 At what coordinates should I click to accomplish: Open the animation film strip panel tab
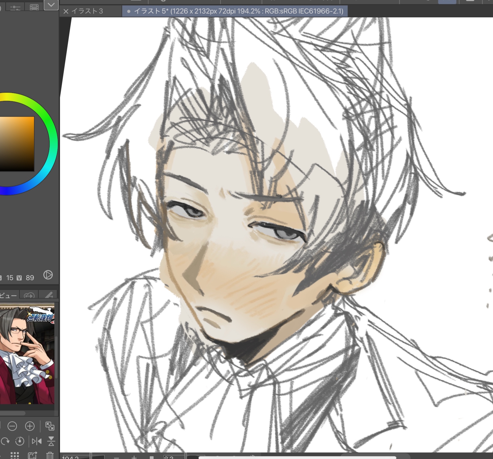click(x=34, y=7)
